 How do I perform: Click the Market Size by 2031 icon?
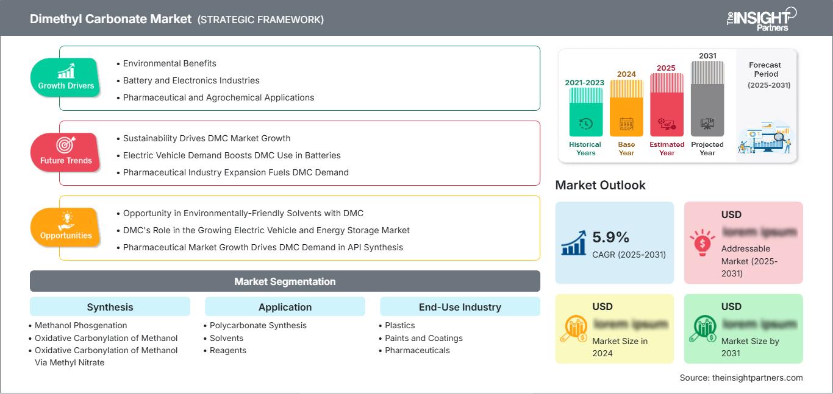coord(703,329)
